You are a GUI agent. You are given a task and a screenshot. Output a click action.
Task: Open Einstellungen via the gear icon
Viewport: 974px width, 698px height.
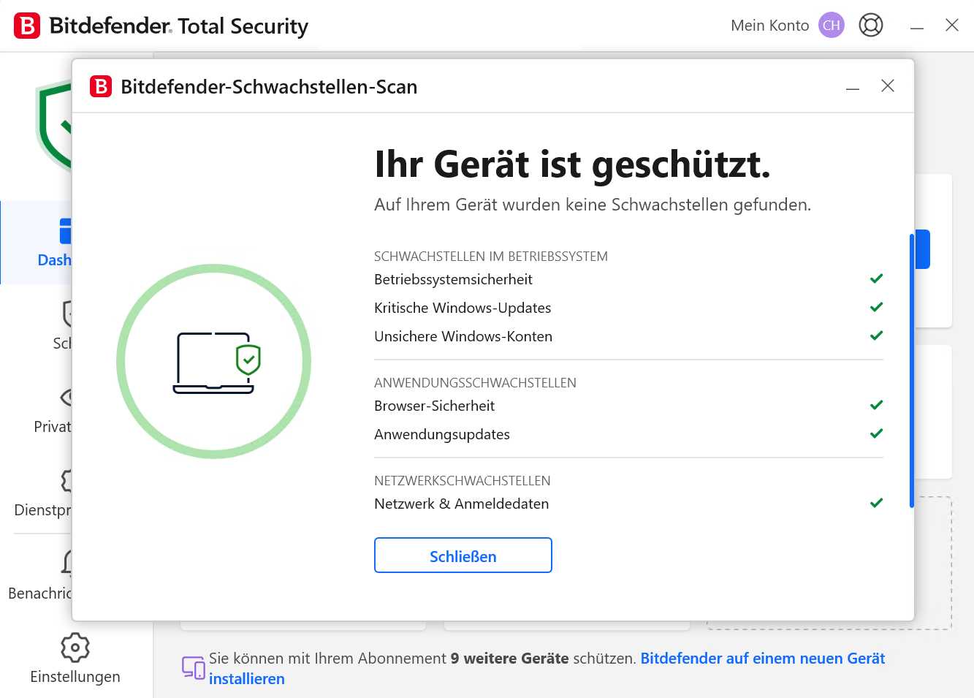(74, 647)
